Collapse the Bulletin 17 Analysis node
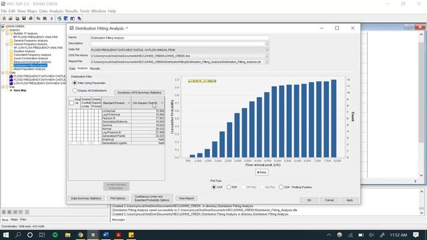The image size is (427, 240). point(7,33)
